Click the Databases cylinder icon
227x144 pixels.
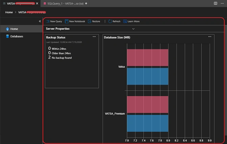[7, 36]
